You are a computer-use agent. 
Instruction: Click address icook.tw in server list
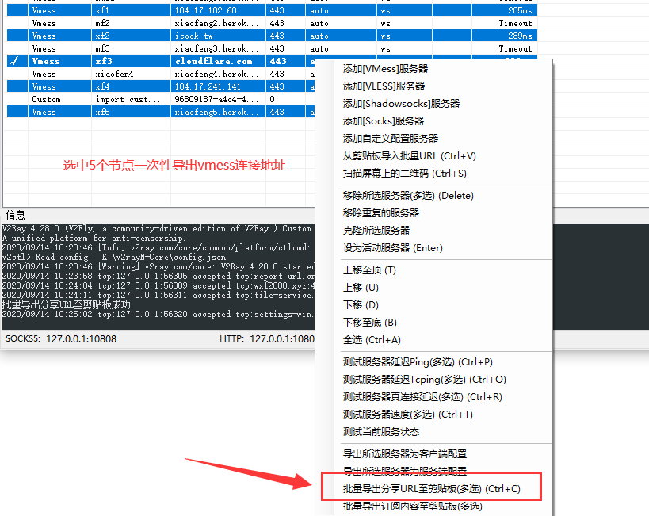193,36
